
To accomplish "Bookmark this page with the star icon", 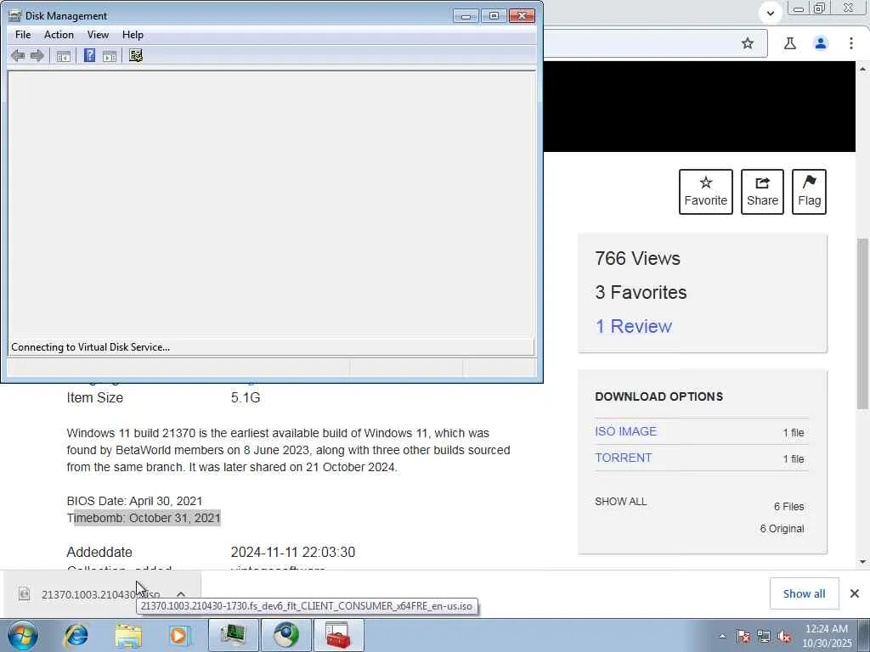I will tap(748, 43).
